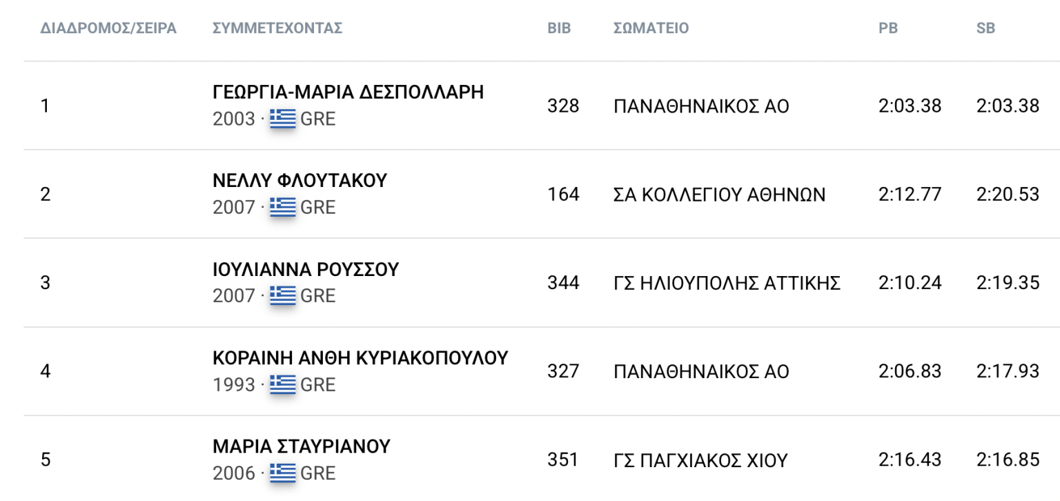Click the Greek flag under ΚΟΡΑΙΝΗ ΑΝΘΗ ΚΥΡΙΑΚΟΠΟΥΛΟΥ
Image resolution: width=1060 pixels, height=501 pixels.
[283, 384]
